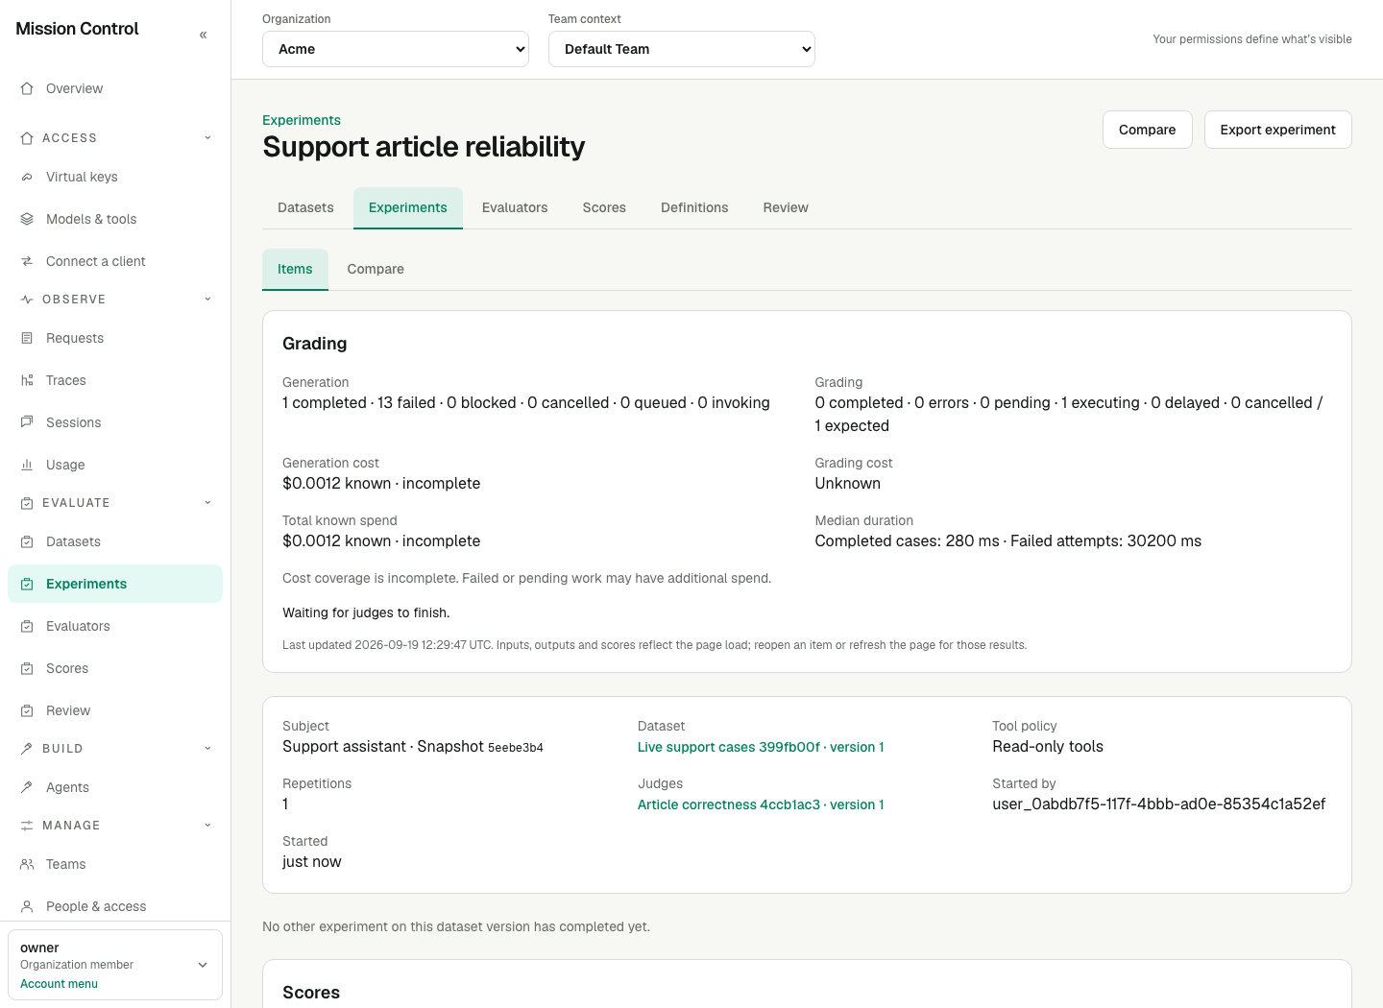
Task: Expand the owner account chevron
Action: (x=203, y=965)
